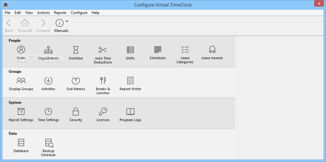Open the File menu
Image resolution: width=326 pixels, height=162 pixels.
point(7,13)
